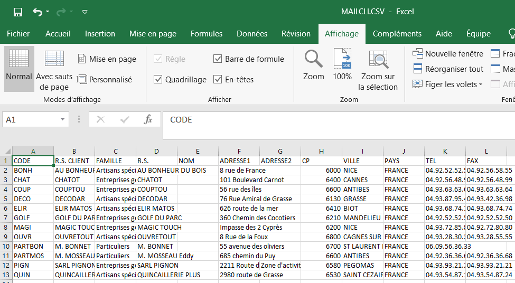515x283 pixels.
Task: Click Réorganiser tout button
Action: click(448, 69)
